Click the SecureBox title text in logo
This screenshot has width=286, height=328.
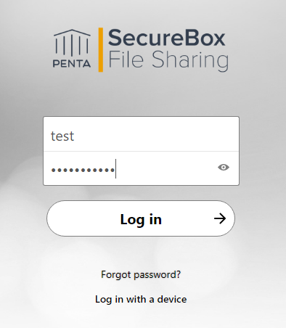167,38
